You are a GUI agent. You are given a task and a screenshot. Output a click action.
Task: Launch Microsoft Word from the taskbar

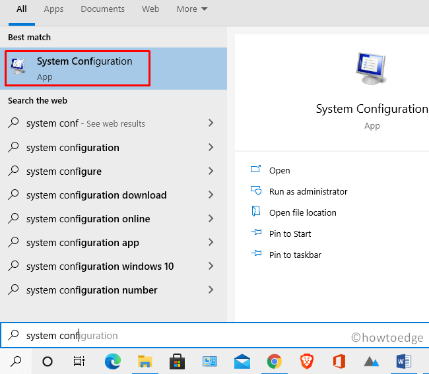click(403, 361)
